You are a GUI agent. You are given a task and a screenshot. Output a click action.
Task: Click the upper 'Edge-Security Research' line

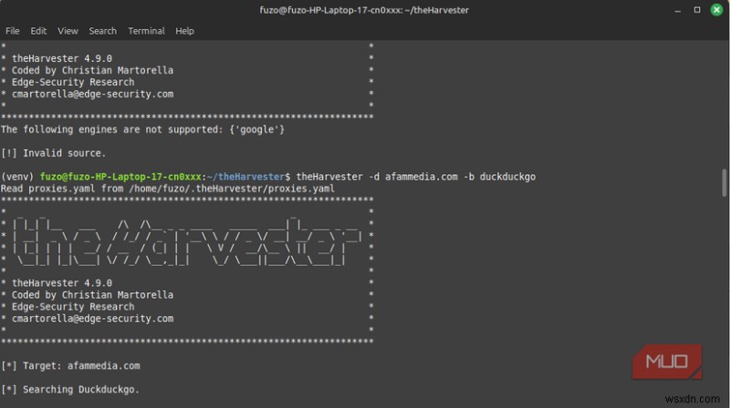point(73,82)
